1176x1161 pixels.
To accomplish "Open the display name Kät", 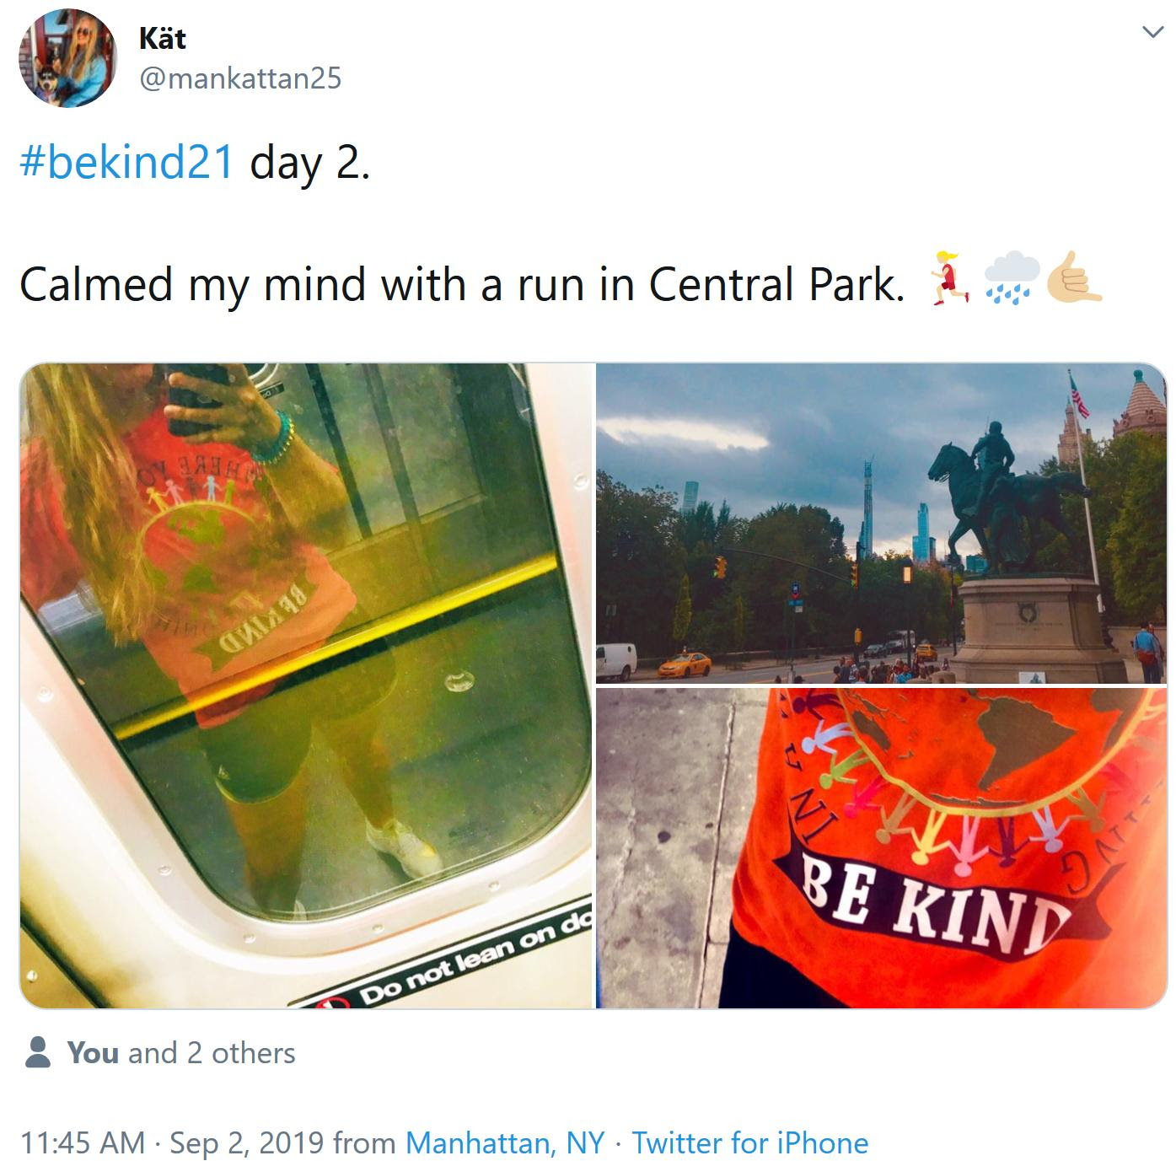I will coord(162,38).
